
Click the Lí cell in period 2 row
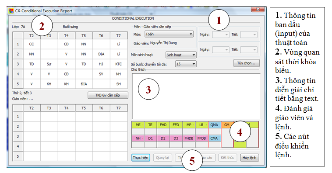coord(119,54)
